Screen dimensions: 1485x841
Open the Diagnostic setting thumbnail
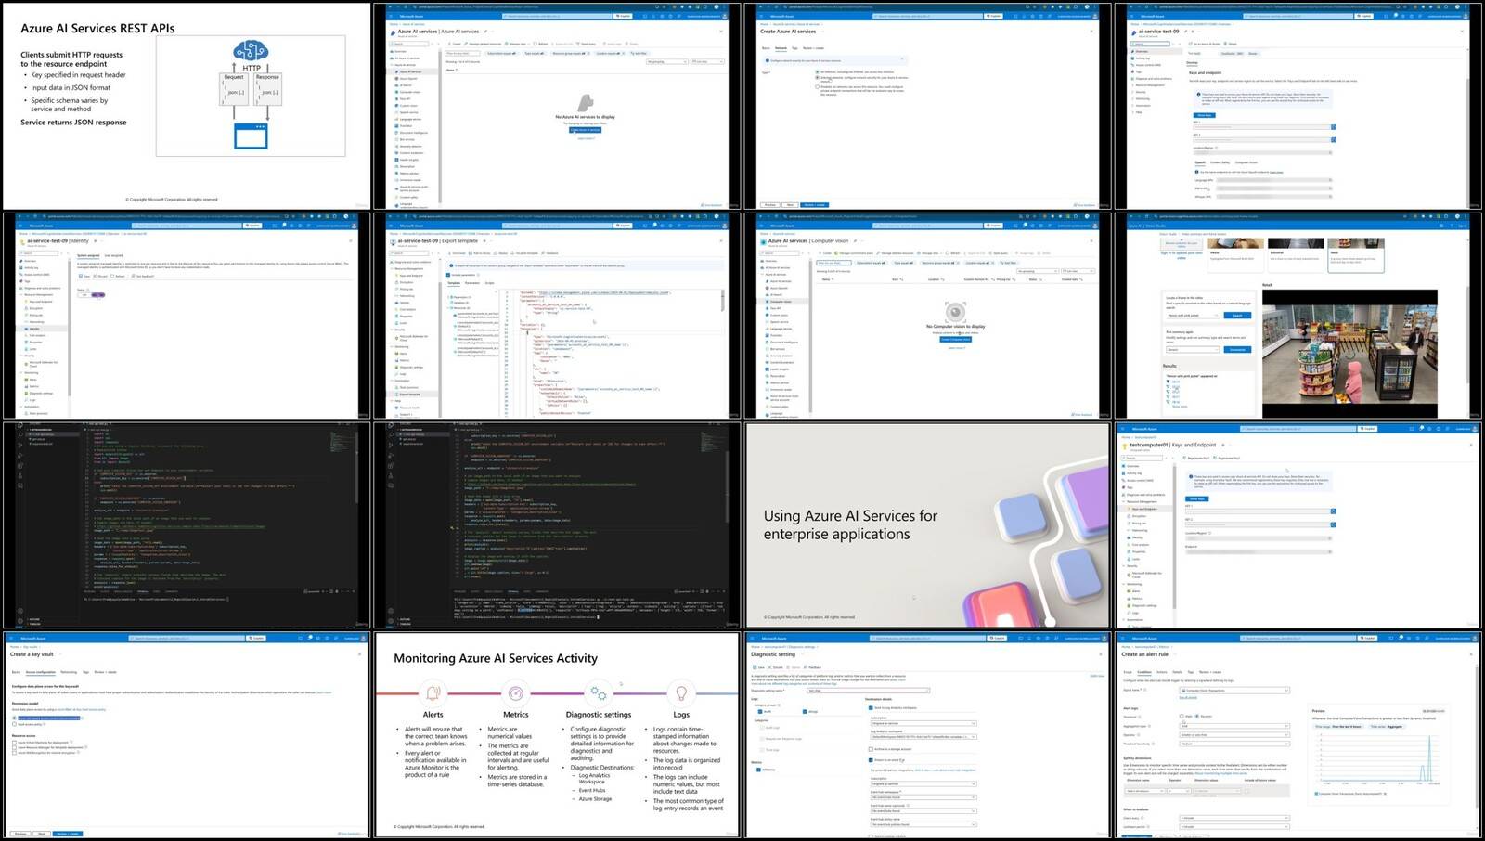click(x=928, y=735)
